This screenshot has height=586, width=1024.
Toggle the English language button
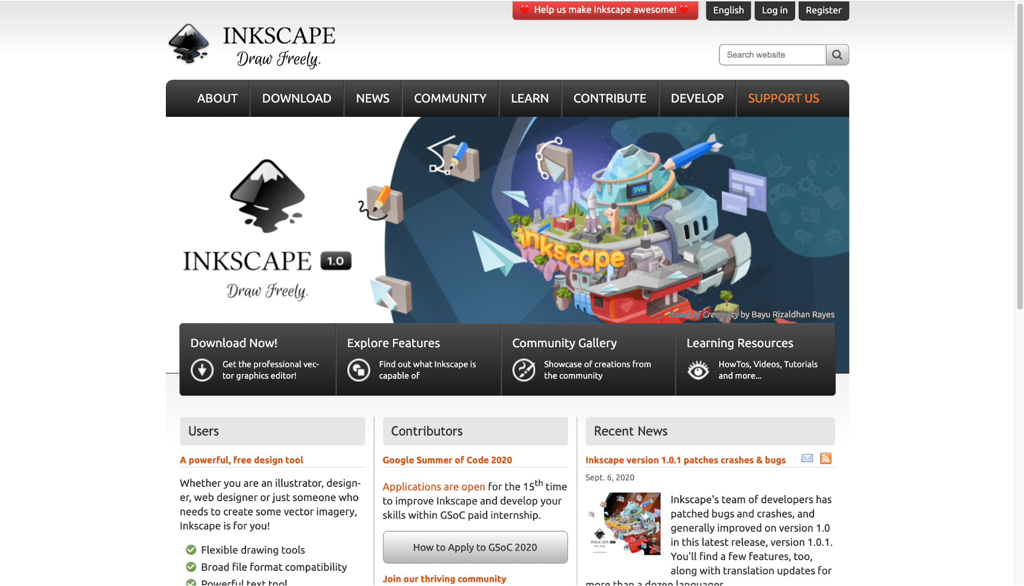[728, 10]
